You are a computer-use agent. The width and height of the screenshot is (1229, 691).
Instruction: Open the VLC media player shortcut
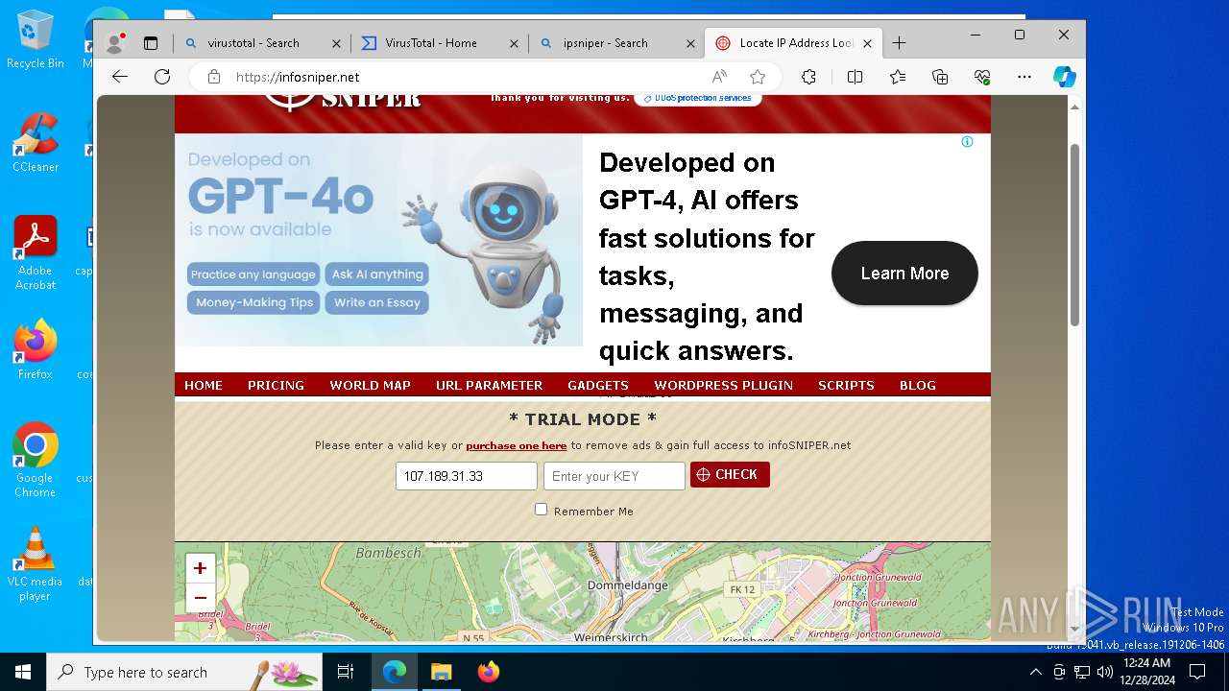(x=36, y=564)
